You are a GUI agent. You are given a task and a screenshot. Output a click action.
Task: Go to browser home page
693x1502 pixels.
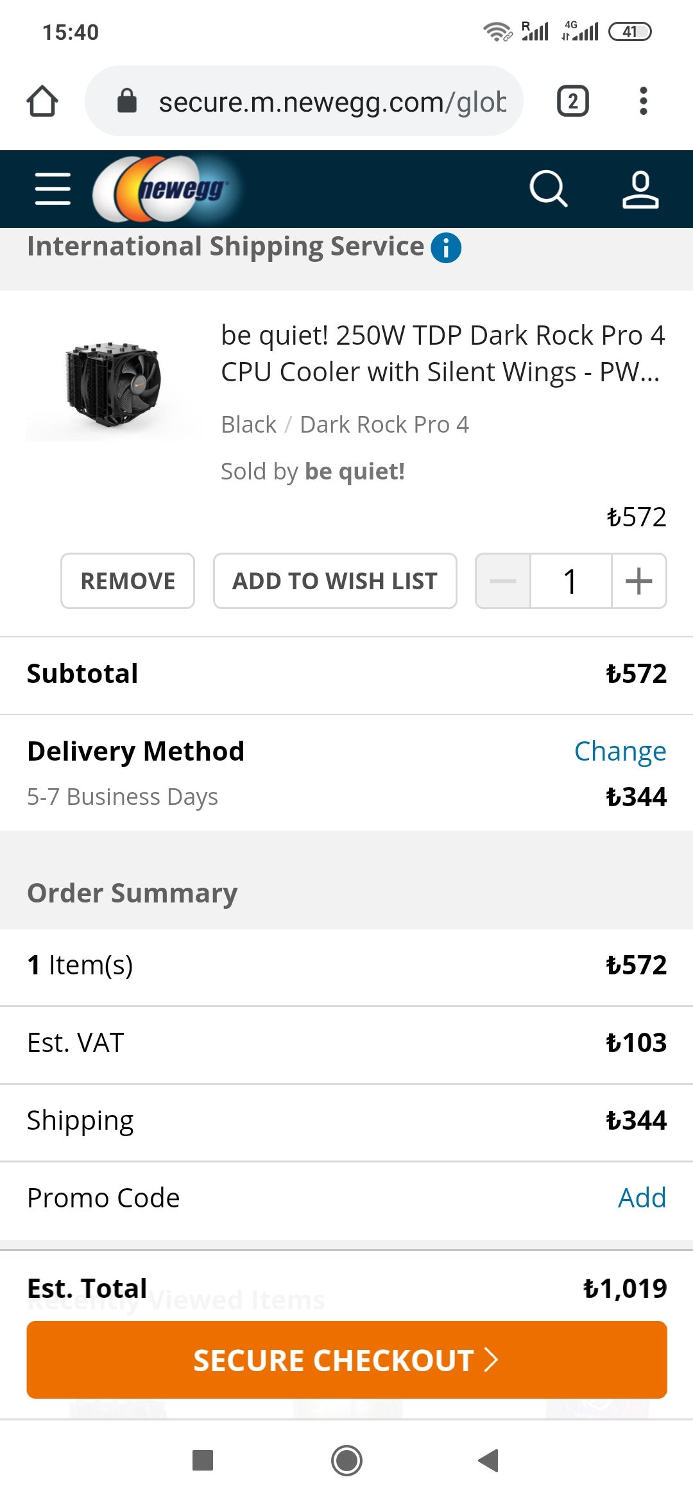42,101
